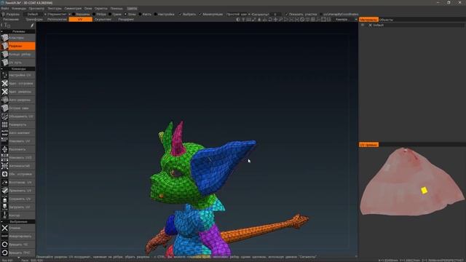
Task: Click pan cross-arrows icon in view toolbar
Action: coord(275,20)
